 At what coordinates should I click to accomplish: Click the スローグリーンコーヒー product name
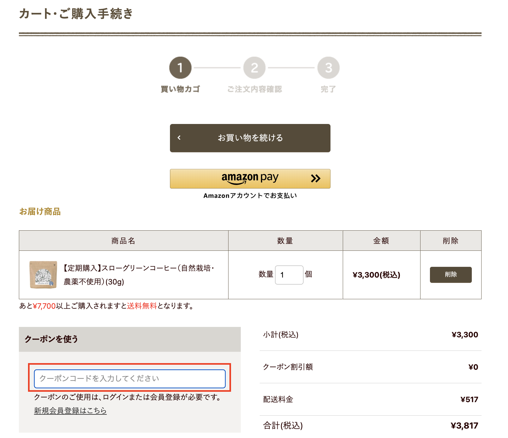coord(138,275)
